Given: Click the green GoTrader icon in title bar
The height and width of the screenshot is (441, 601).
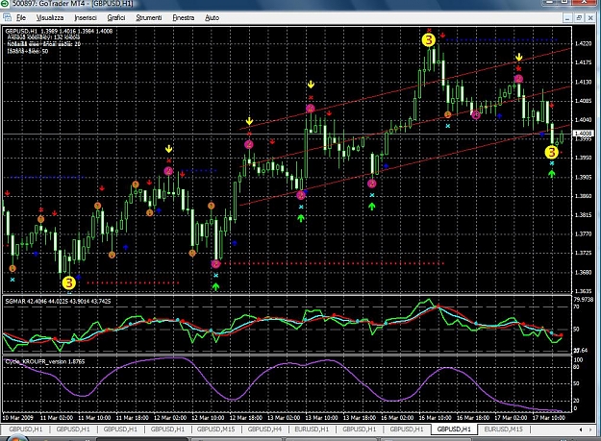Looking at the screenshot, I should point(6,4).
